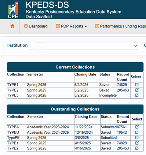The height and width of the screenshot is (155, 146).
Task: Select outstanding TYPE1 closing 4/15/2025
Action: 137,143
